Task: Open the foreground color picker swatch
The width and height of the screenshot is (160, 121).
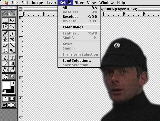Action: point(7,85)
